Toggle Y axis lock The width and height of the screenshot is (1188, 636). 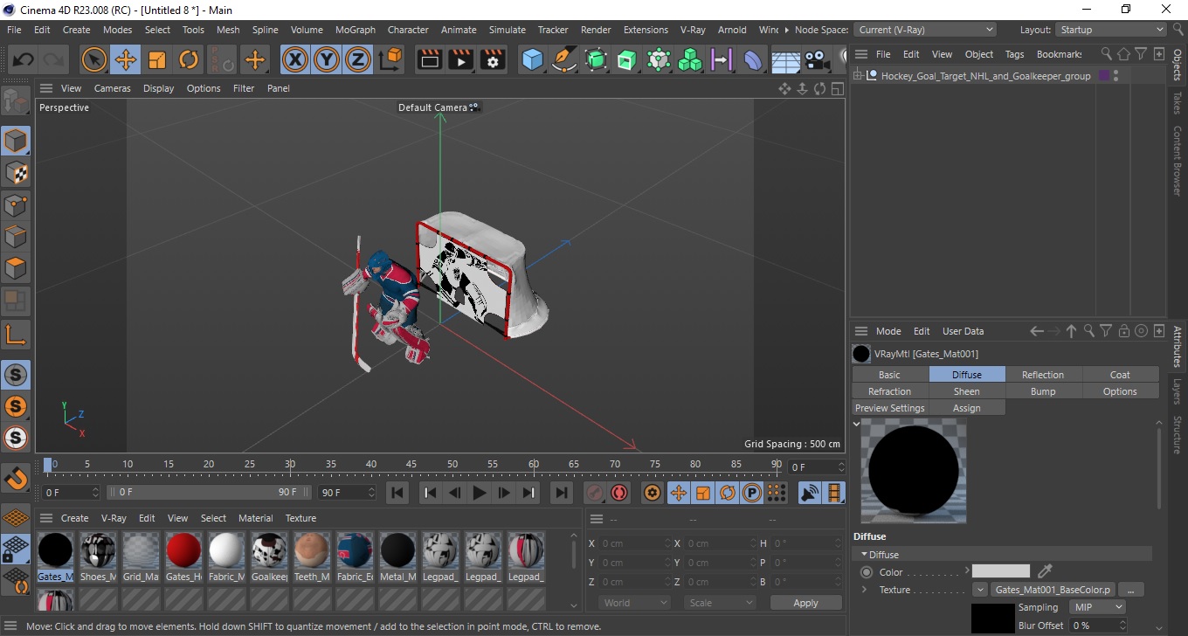(x=327, y=59)
